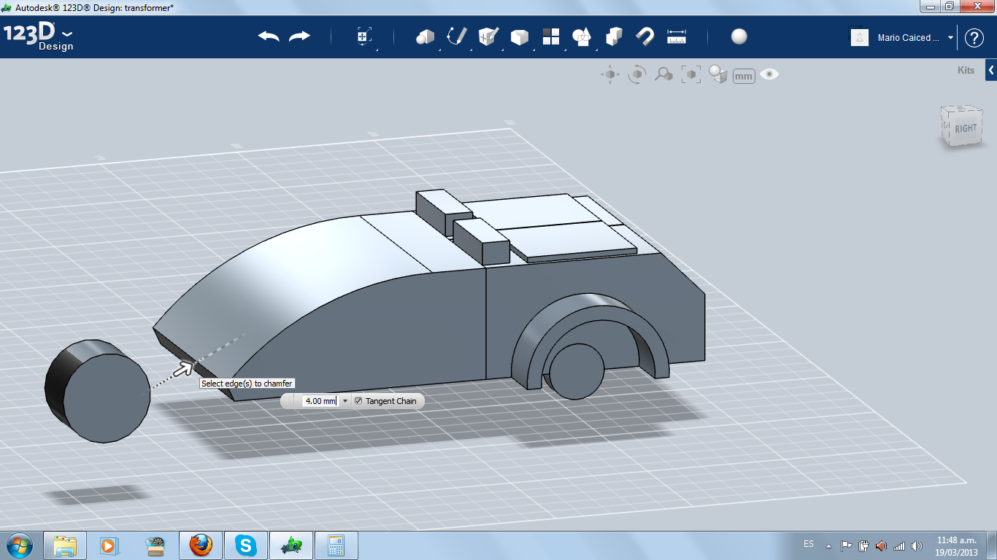The width and height of the screenshot is (997, 560).
Task: Click the Help question mark button
Action: 974,38
